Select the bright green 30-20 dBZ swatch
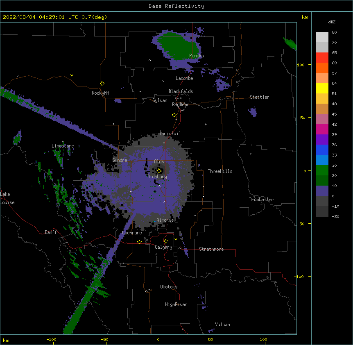Viewport: 353px width, 345px height. click(322, 170)
